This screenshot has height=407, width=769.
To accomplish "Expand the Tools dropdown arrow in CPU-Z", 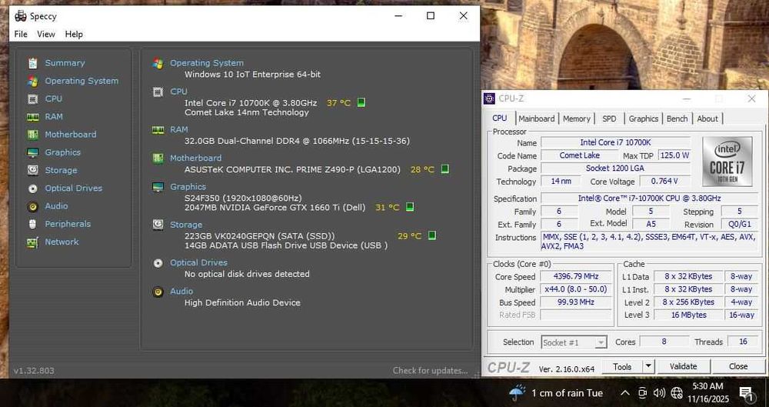I will click(x=649, y=365).
